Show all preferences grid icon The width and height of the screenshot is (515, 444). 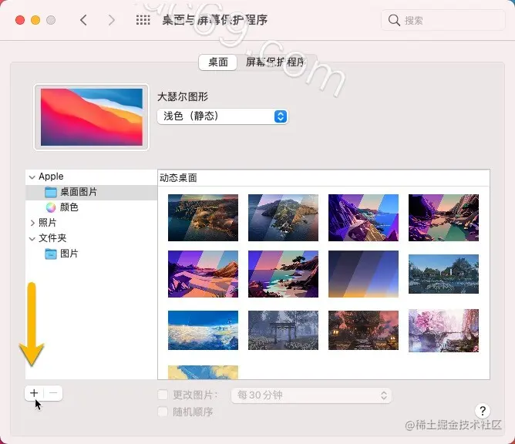click(143, 20)
